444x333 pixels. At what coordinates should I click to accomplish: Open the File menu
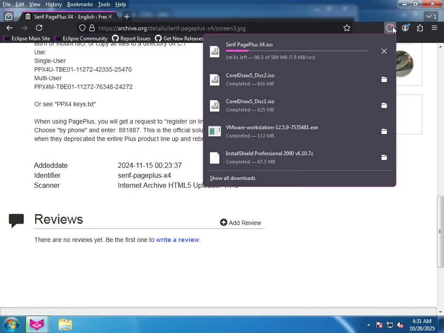(x=7, y=4)
